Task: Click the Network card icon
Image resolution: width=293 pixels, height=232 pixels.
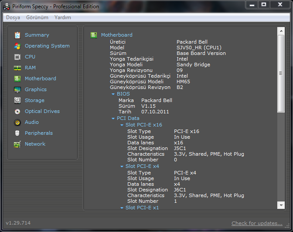Action: coord(17,144)
